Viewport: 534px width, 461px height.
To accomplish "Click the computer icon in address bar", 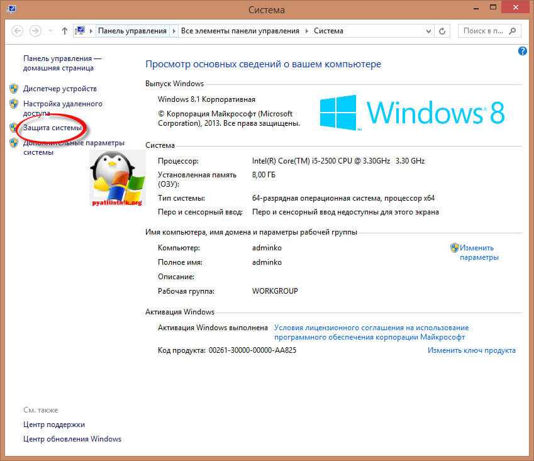I will click(81, 31).
